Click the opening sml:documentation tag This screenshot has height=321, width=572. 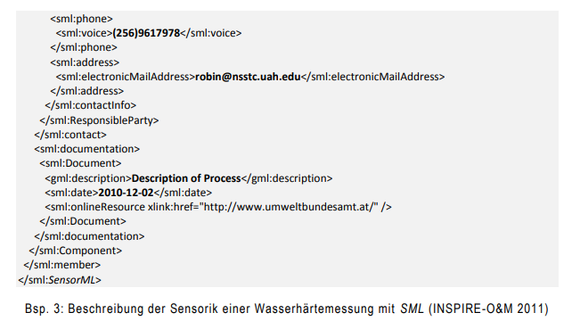click(87, 149)
